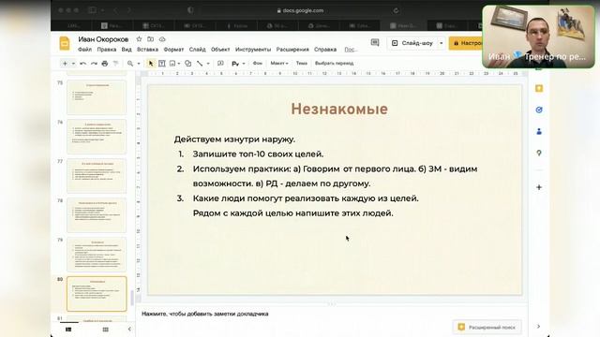Click the add new slide plus button

click(x=65, y=64)
